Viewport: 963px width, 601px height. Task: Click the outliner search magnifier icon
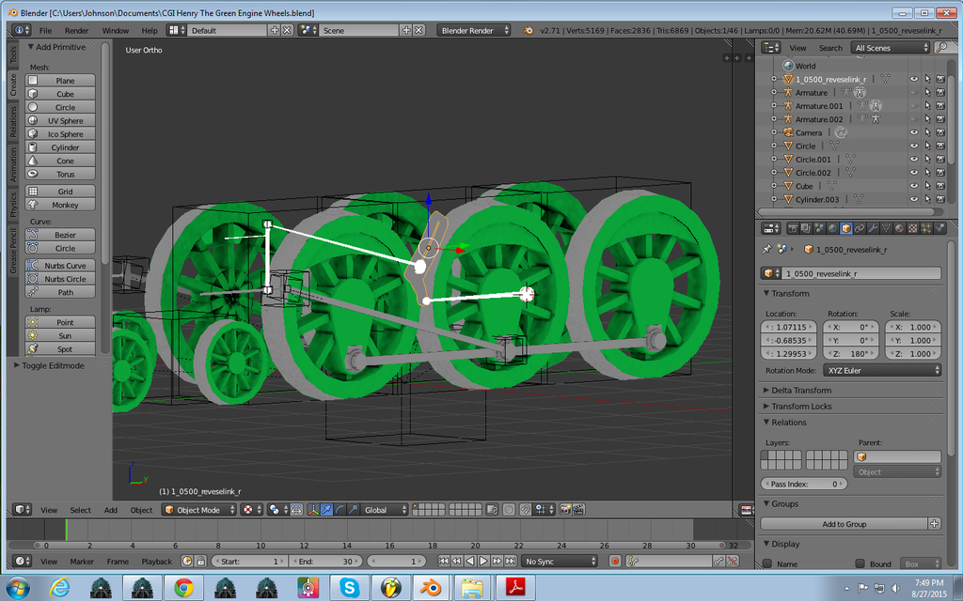(x=940, y=48)
